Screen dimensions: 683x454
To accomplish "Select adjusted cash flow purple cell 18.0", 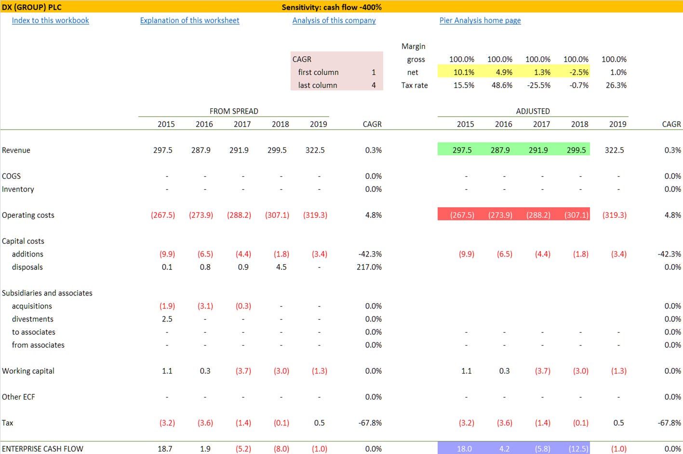I will click(x=464, y=449).
